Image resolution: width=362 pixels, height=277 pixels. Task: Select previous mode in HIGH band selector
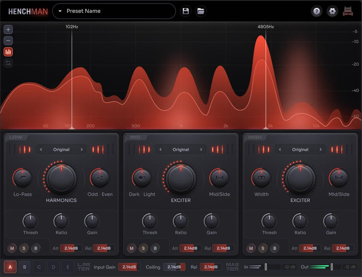[x=280, y=149]
